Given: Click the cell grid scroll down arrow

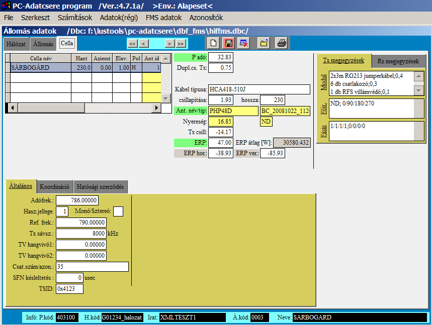Looking at the screenshot, I should [165, 98].
